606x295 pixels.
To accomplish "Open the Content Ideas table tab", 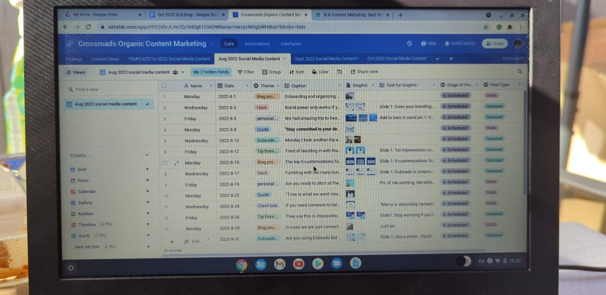I will [x=105, y=59].
